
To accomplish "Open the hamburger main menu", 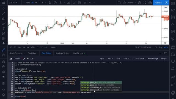I will click(4, 2).
